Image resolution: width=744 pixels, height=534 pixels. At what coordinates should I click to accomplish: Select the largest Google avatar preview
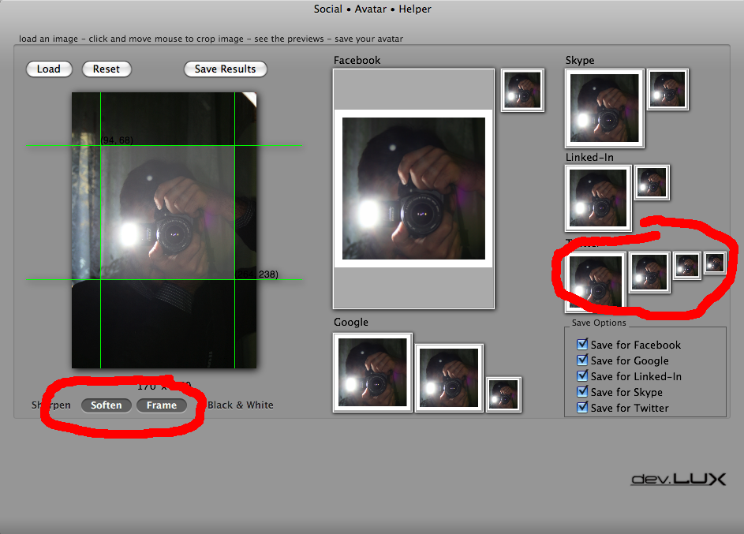372,372
